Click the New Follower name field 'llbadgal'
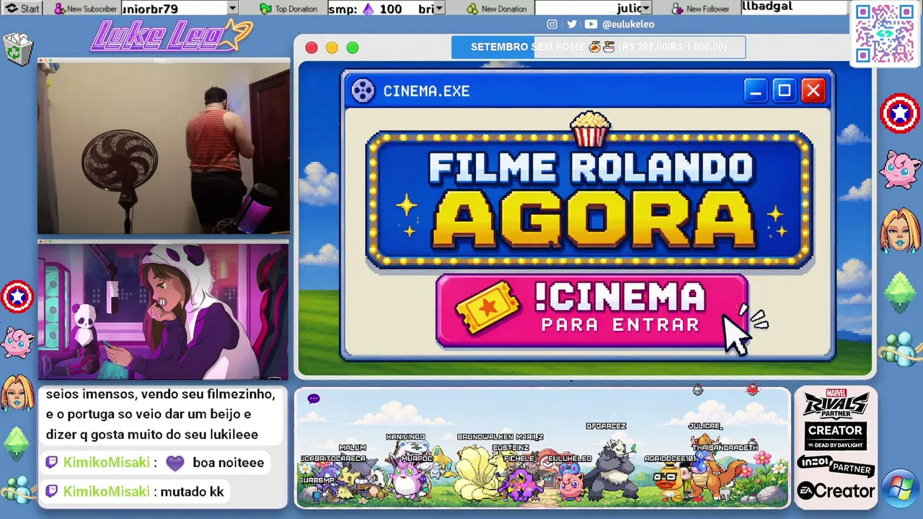 pyautogui.click(x=795, y=7)
